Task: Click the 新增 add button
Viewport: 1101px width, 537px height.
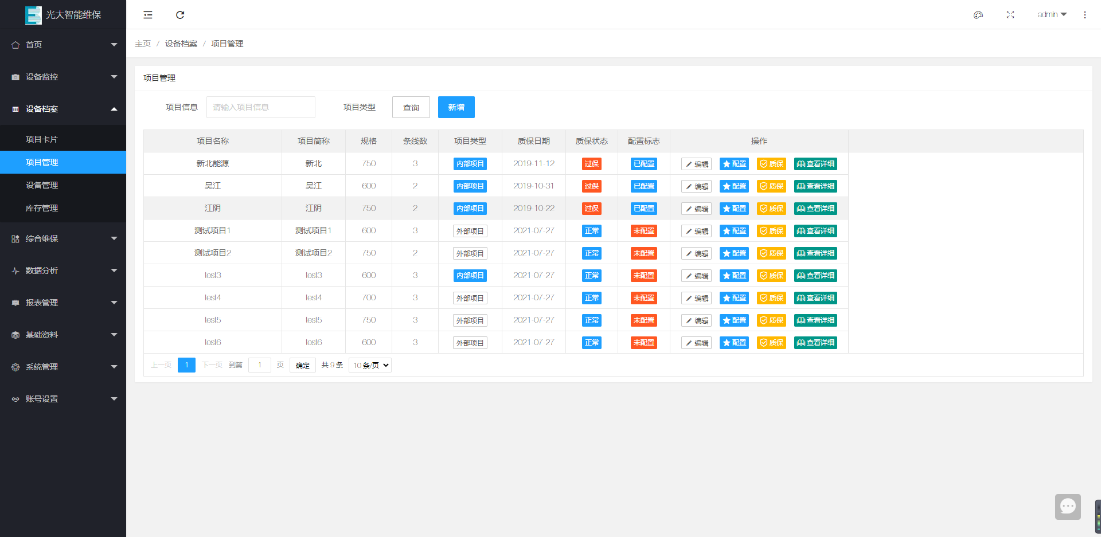Action: (x=456, y=107)
